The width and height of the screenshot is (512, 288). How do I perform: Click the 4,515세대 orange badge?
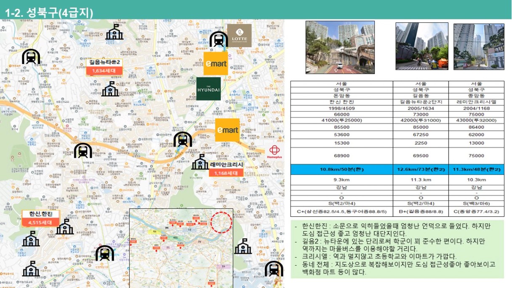pos(41,222)
